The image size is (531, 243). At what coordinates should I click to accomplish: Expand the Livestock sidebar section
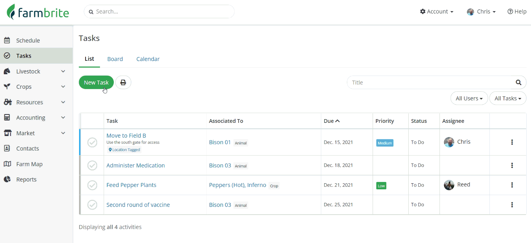pos(63,71)
